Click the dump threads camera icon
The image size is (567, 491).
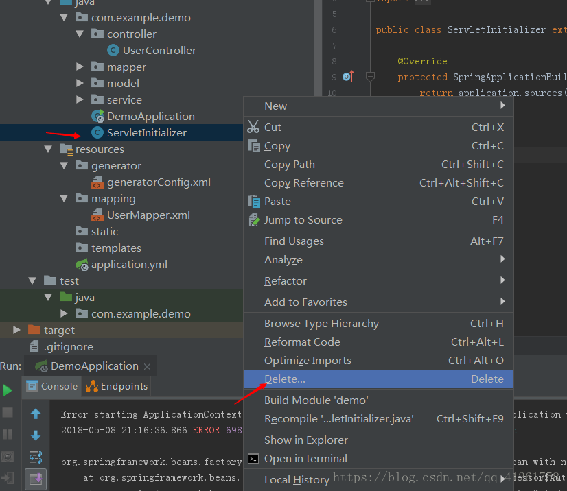8,456
